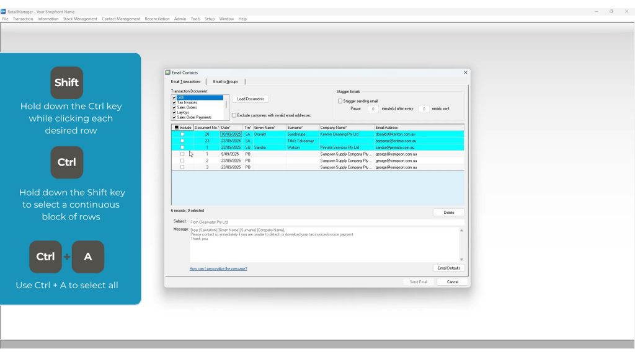Close the Email Contacts dialog
This screenshot has height=357, width=635.
click(466, 73)
